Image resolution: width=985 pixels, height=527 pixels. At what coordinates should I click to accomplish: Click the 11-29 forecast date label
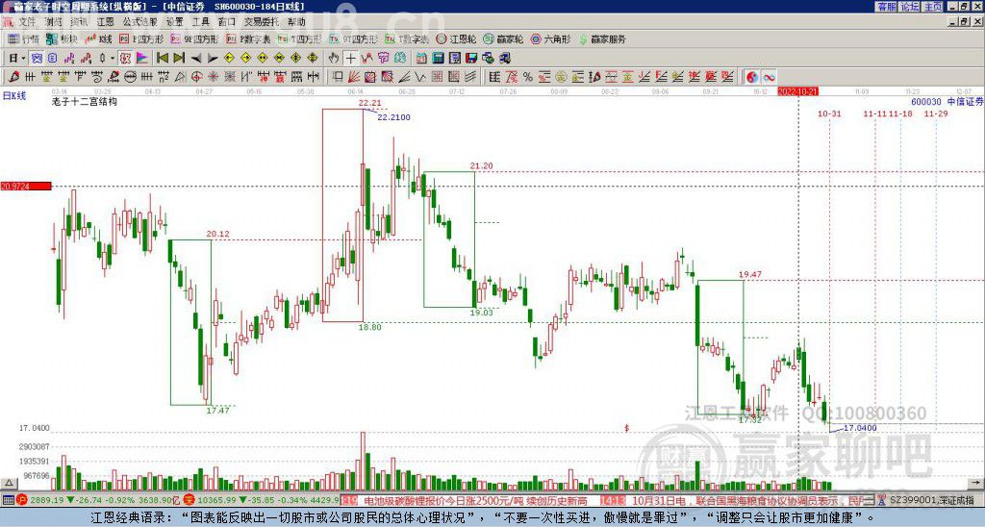pos(936,113)
